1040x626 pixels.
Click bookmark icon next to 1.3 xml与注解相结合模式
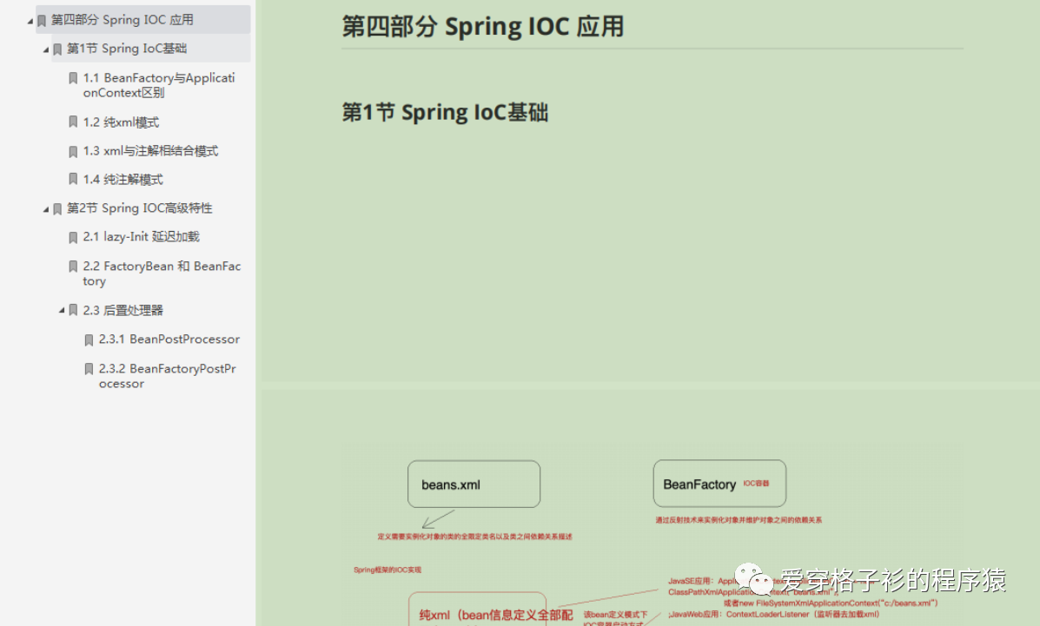[x=74, y=152]
